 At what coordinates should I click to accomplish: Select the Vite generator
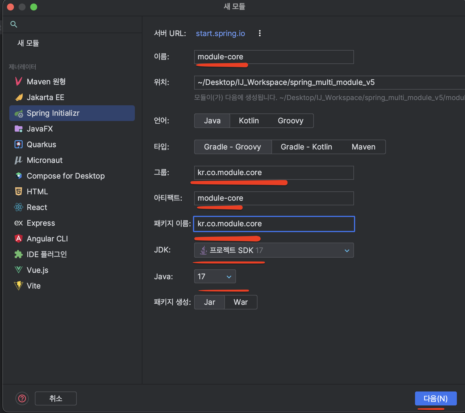[x=72, y=286]
